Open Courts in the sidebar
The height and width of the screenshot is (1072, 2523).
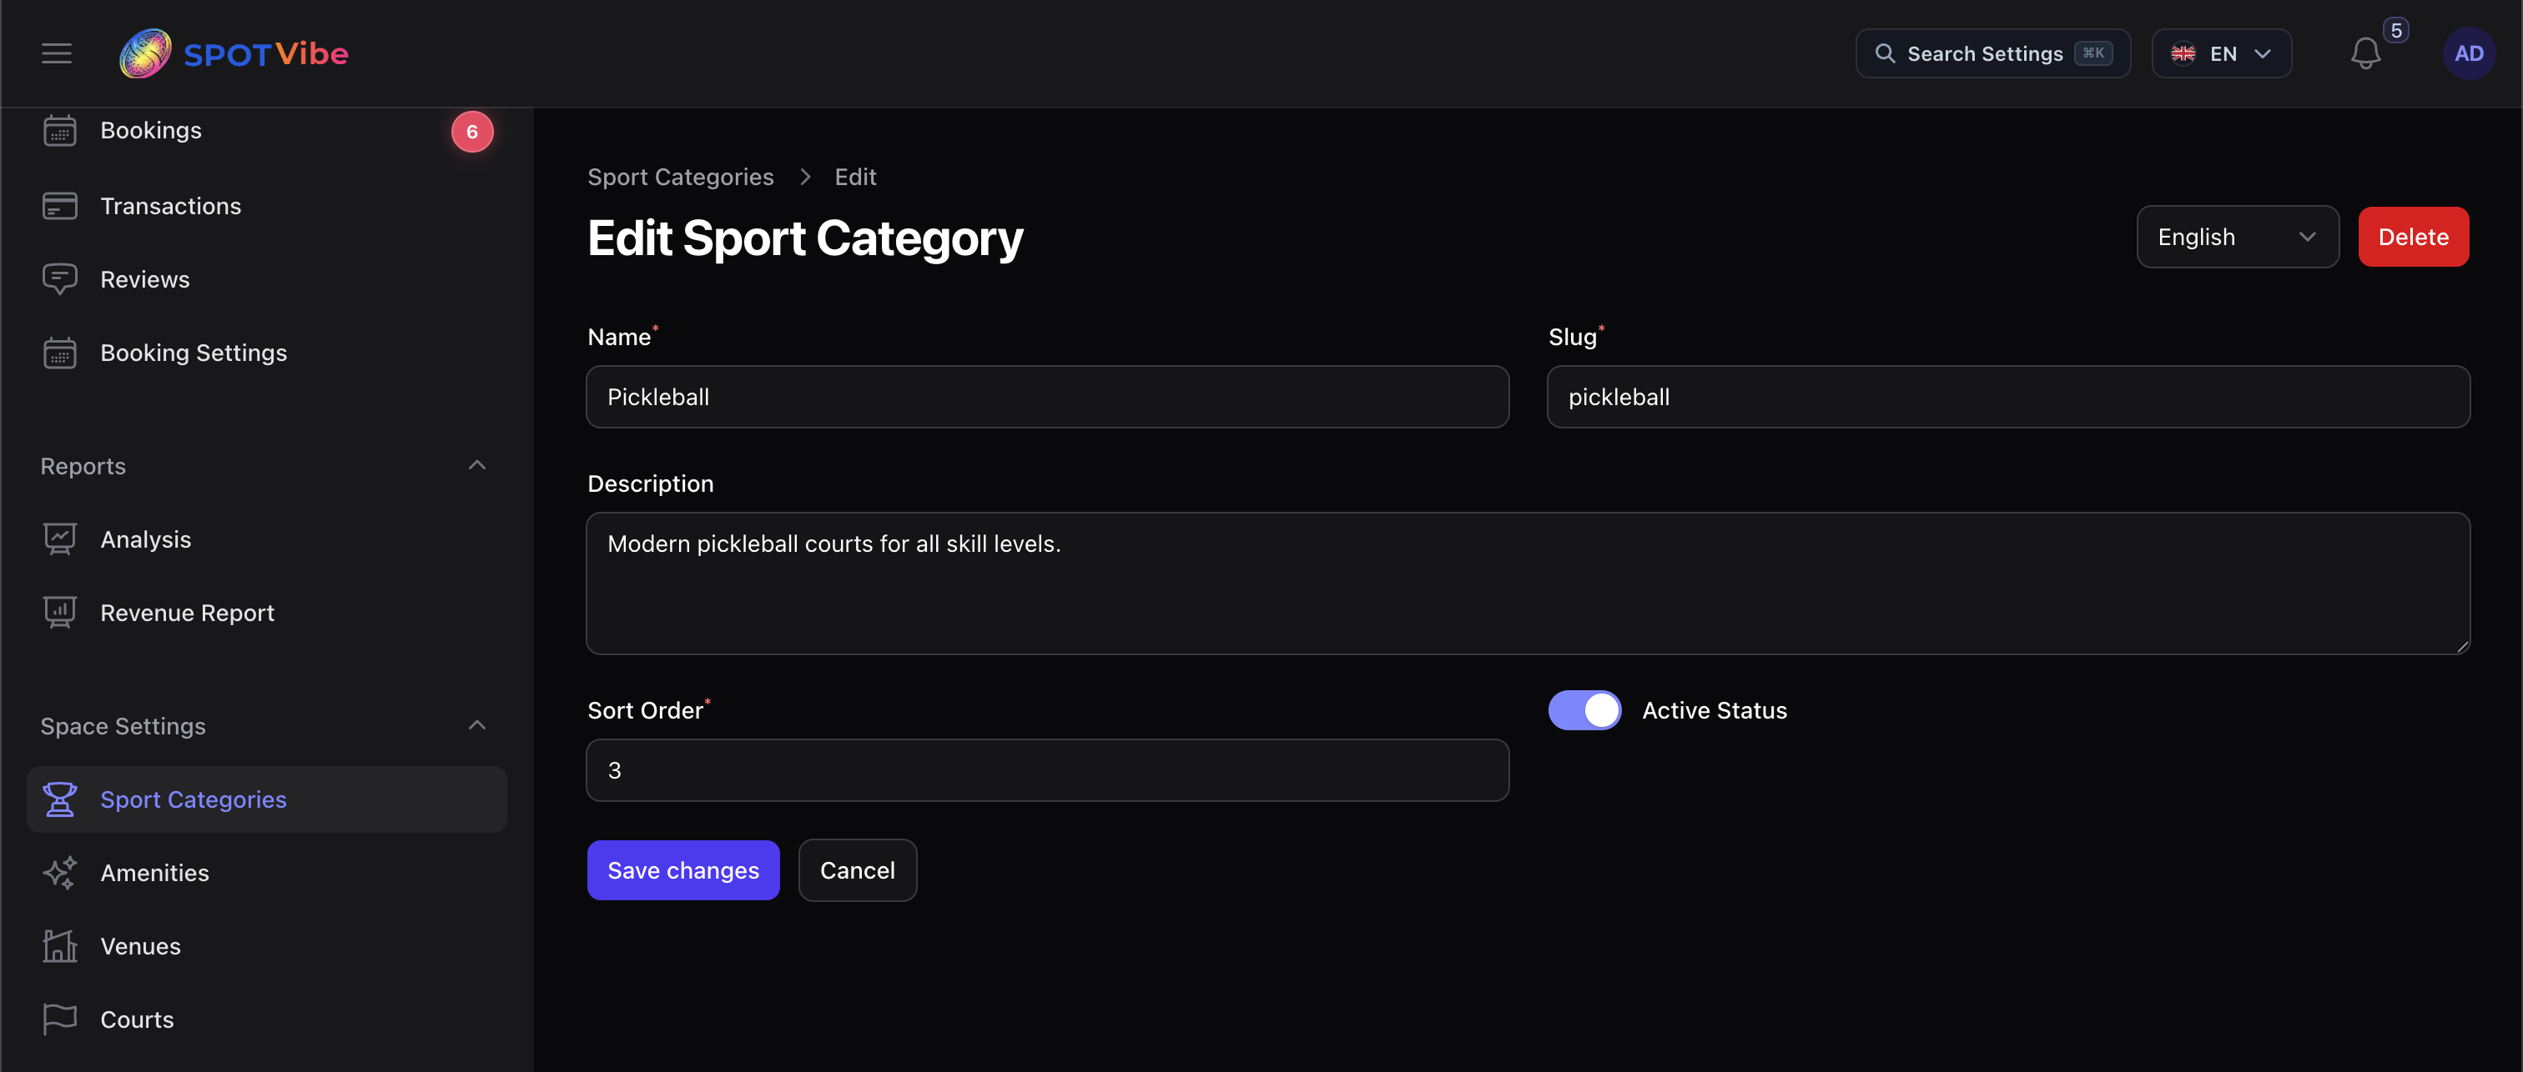266,1019
